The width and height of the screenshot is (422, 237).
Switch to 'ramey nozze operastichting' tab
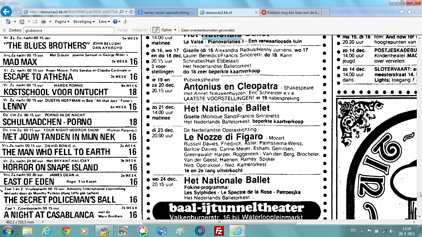[x=166, y=12]
